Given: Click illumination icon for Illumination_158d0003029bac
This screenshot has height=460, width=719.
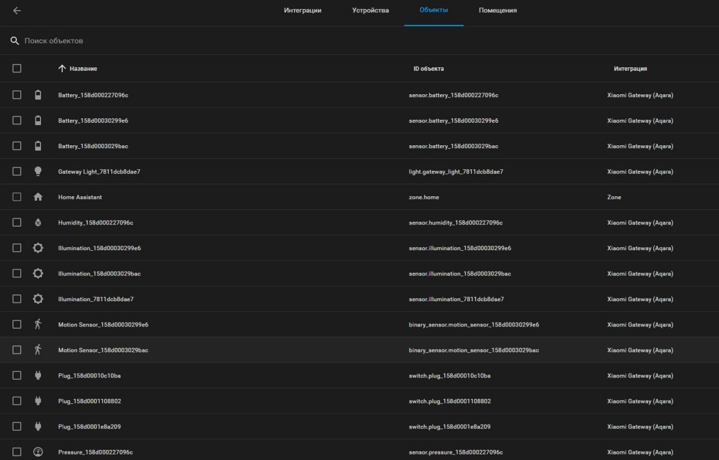Looking at the screenshot, I should pos(38,274).
